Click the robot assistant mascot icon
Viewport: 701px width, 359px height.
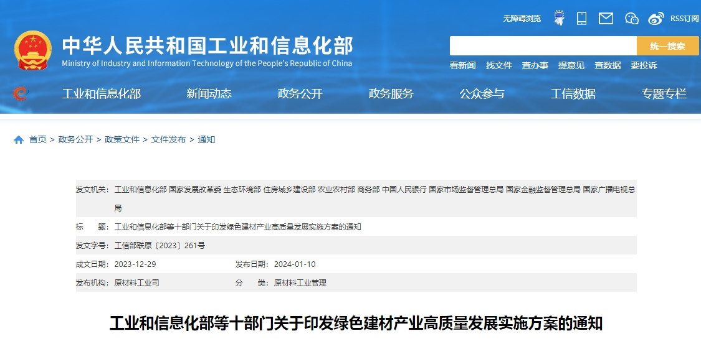(559, 18)
